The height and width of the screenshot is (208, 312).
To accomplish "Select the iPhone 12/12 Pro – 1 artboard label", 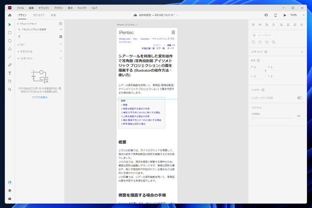I will pyautogui.click(x=127, y=25).
